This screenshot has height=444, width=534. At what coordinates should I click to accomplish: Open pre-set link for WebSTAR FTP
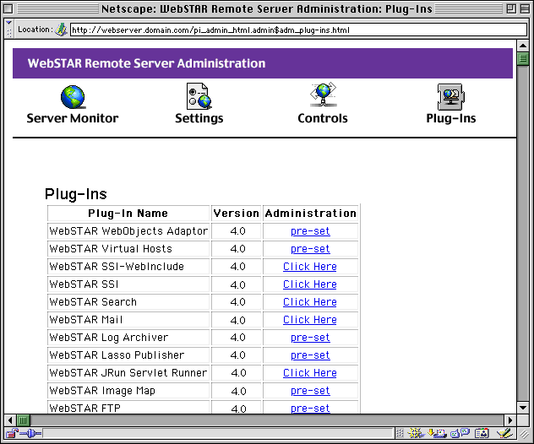(x=310, y=409)
